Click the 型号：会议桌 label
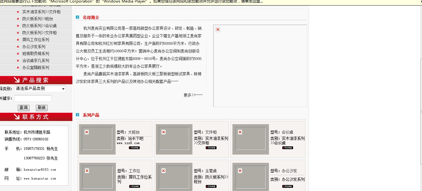Viewport: 422px width, 191px height. 282,132
